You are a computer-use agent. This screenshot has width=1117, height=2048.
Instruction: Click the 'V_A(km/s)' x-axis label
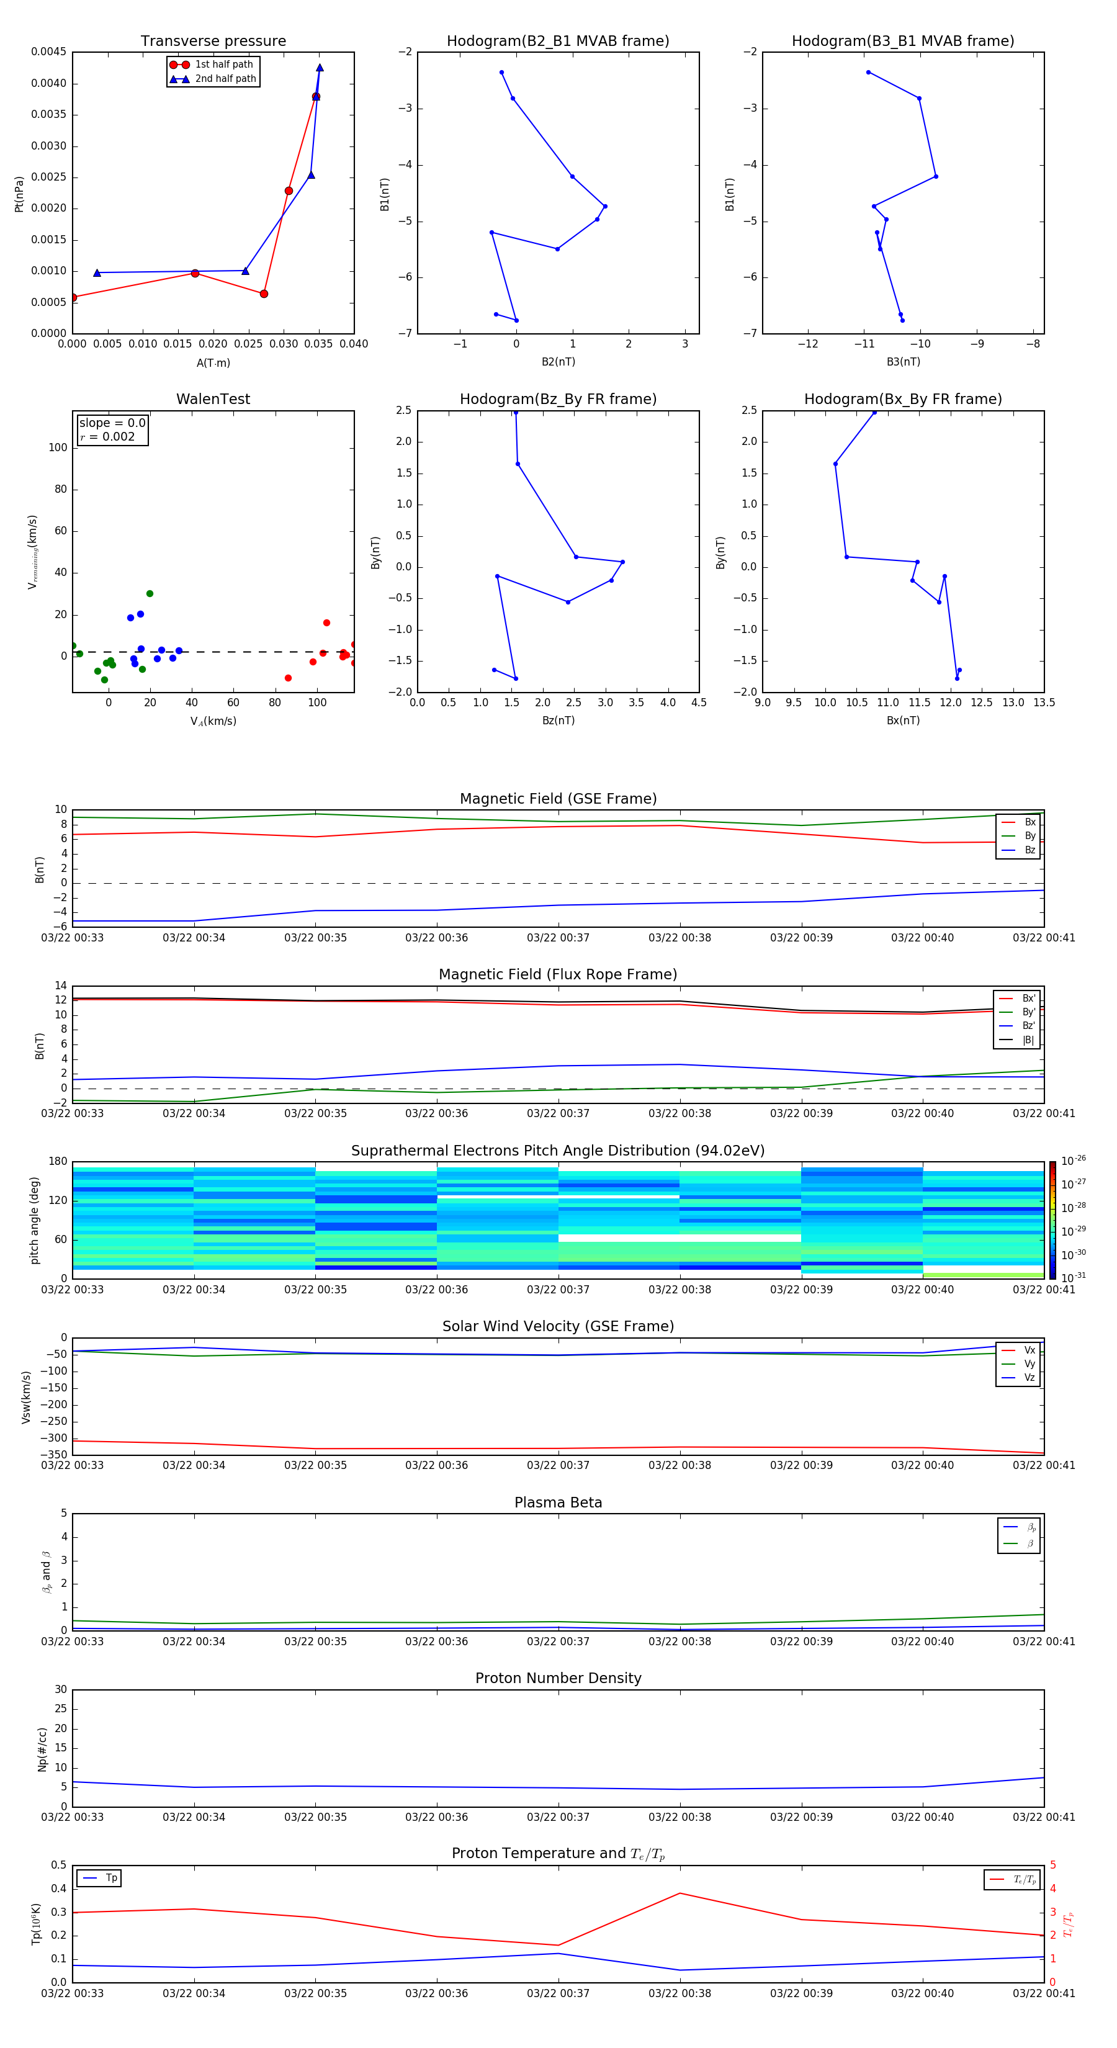tap(213, 721)
